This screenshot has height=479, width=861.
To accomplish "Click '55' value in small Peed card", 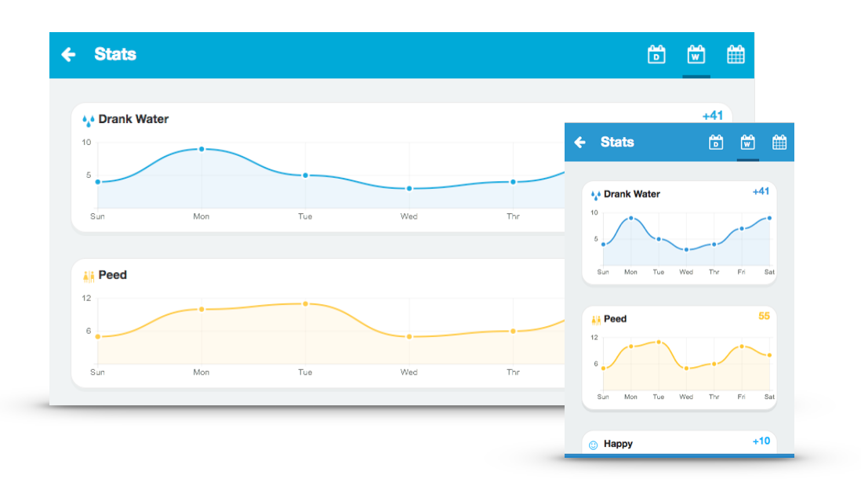I will coord(764,316).
